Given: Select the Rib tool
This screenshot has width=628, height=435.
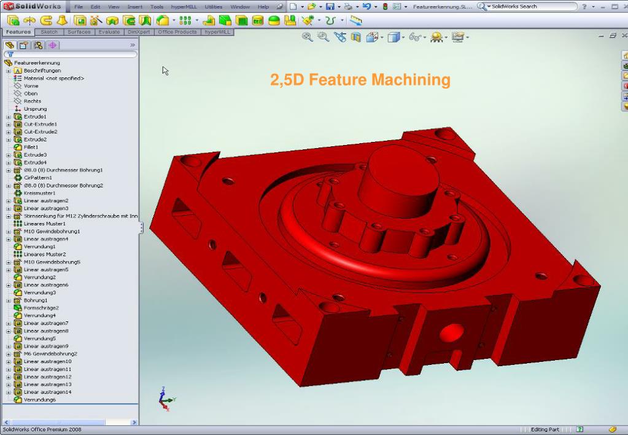Looking at the screenshot, I should (208, 20).
